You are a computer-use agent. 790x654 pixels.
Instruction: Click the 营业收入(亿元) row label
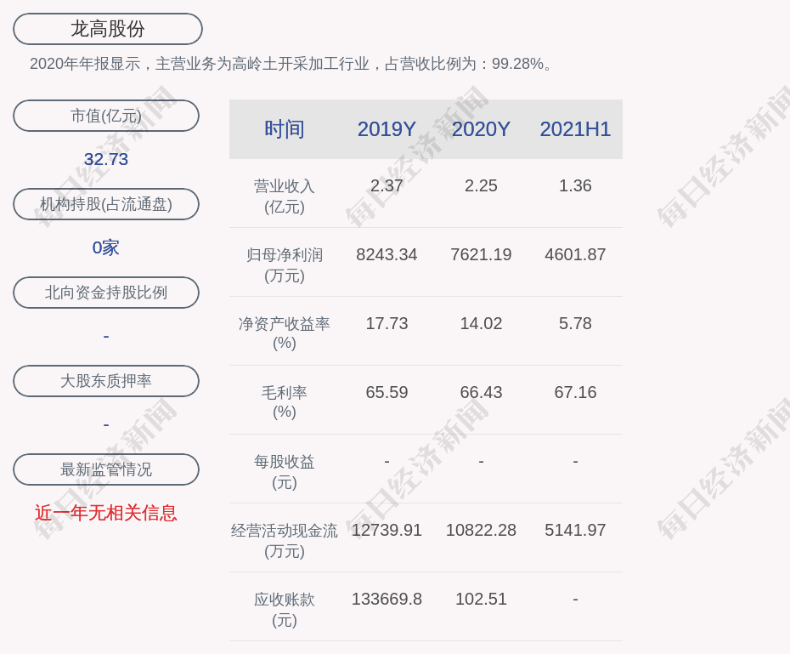(x=284, y=196)
